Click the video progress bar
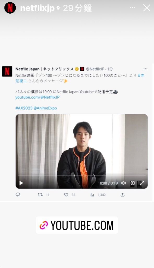This screenshot has width=154, height=268. click(x=82, y=175)
